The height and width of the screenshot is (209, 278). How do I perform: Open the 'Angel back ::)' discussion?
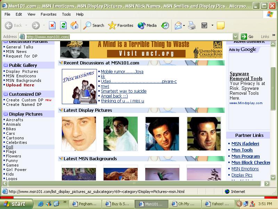114,96
